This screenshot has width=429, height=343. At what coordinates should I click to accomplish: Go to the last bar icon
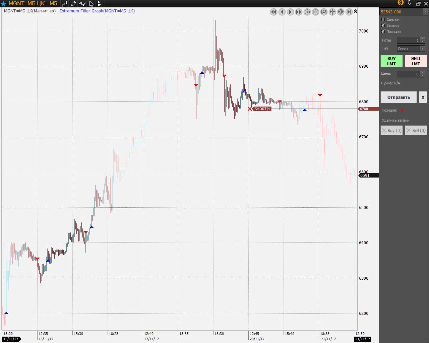click(349, 12)
